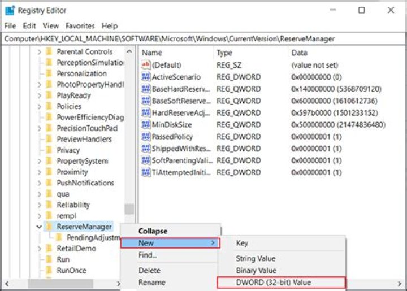The width and height of the screenshot is (407, 291).
Task: Select the PerceptionSimulatio tree key
Action: (x=90, y=63)
